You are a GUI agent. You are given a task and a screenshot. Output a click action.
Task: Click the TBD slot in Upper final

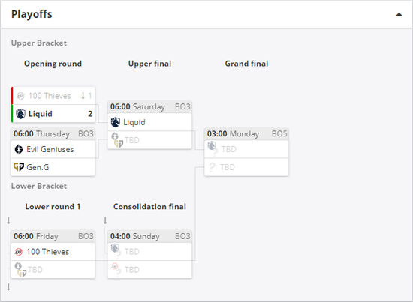pos(150,140)
